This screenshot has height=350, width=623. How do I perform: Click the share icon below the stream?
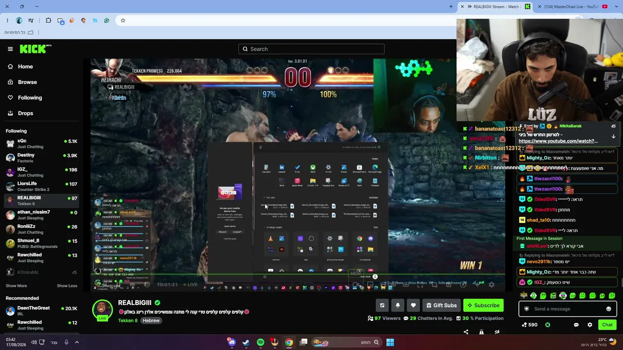click(466, 332)
